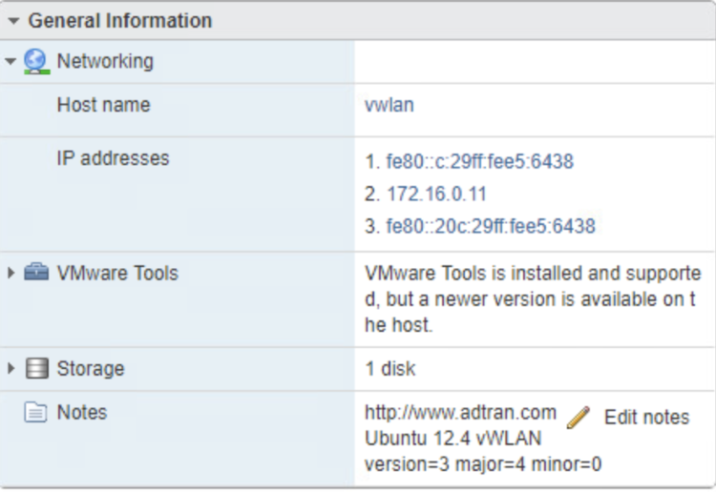This screenshot has width=716, height=492.
Task: Click the fe80::c:29ff:fee5:6438 address
Action: click(479, 162)
